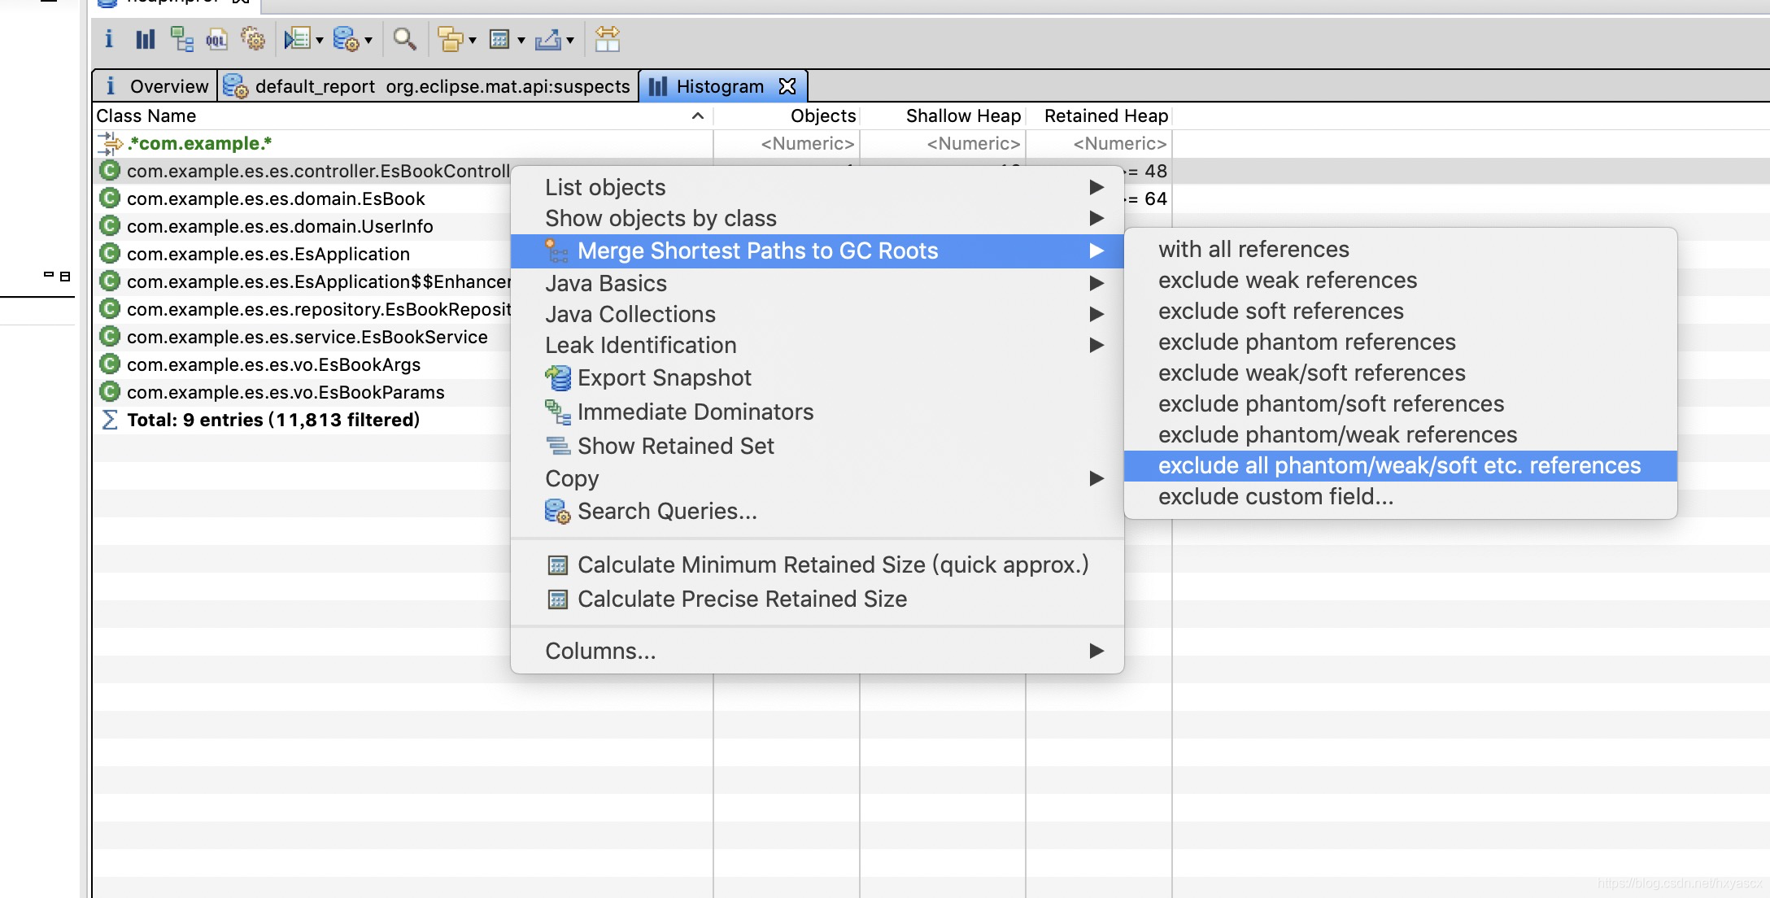Create a histogram from the toolbar icon

pyautogui.click(x=145, y=38)
